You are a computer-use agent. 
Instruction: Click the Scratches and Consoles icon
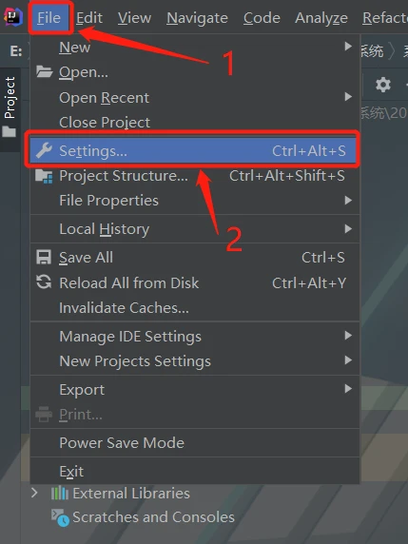tap(60, 517)
